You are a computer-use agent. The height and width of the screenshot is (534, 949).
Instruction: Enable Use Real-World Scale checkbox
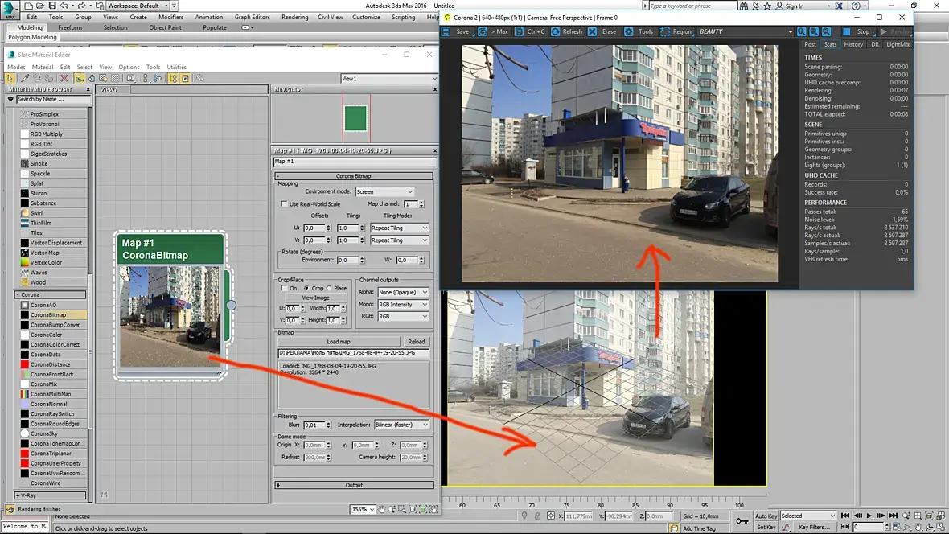(284, 204)
